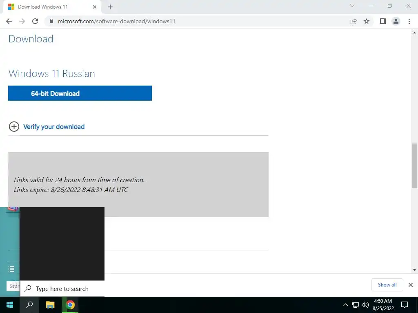Screen dimensions: 418x313
Task: Click the padlock site info icon
Action: click(51, 21)
